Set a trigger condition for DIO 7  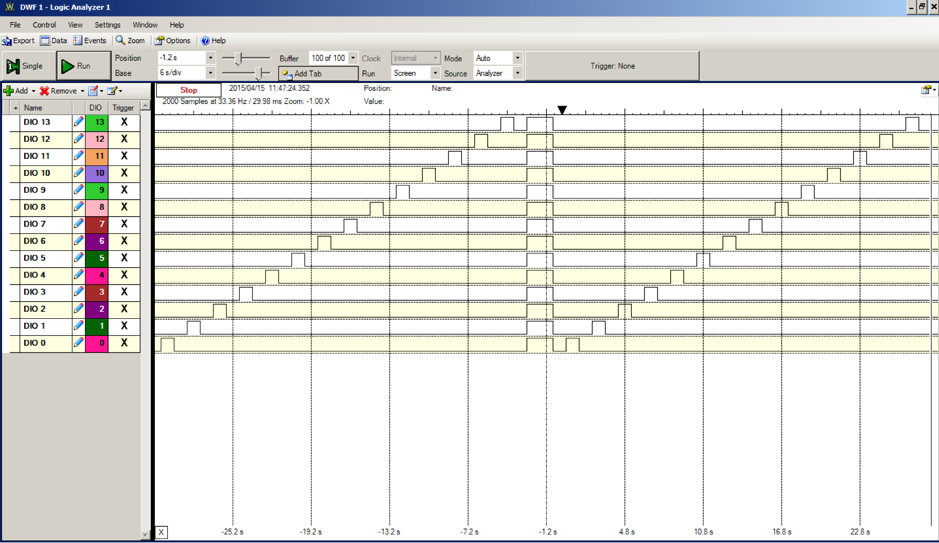pos(124,224)
